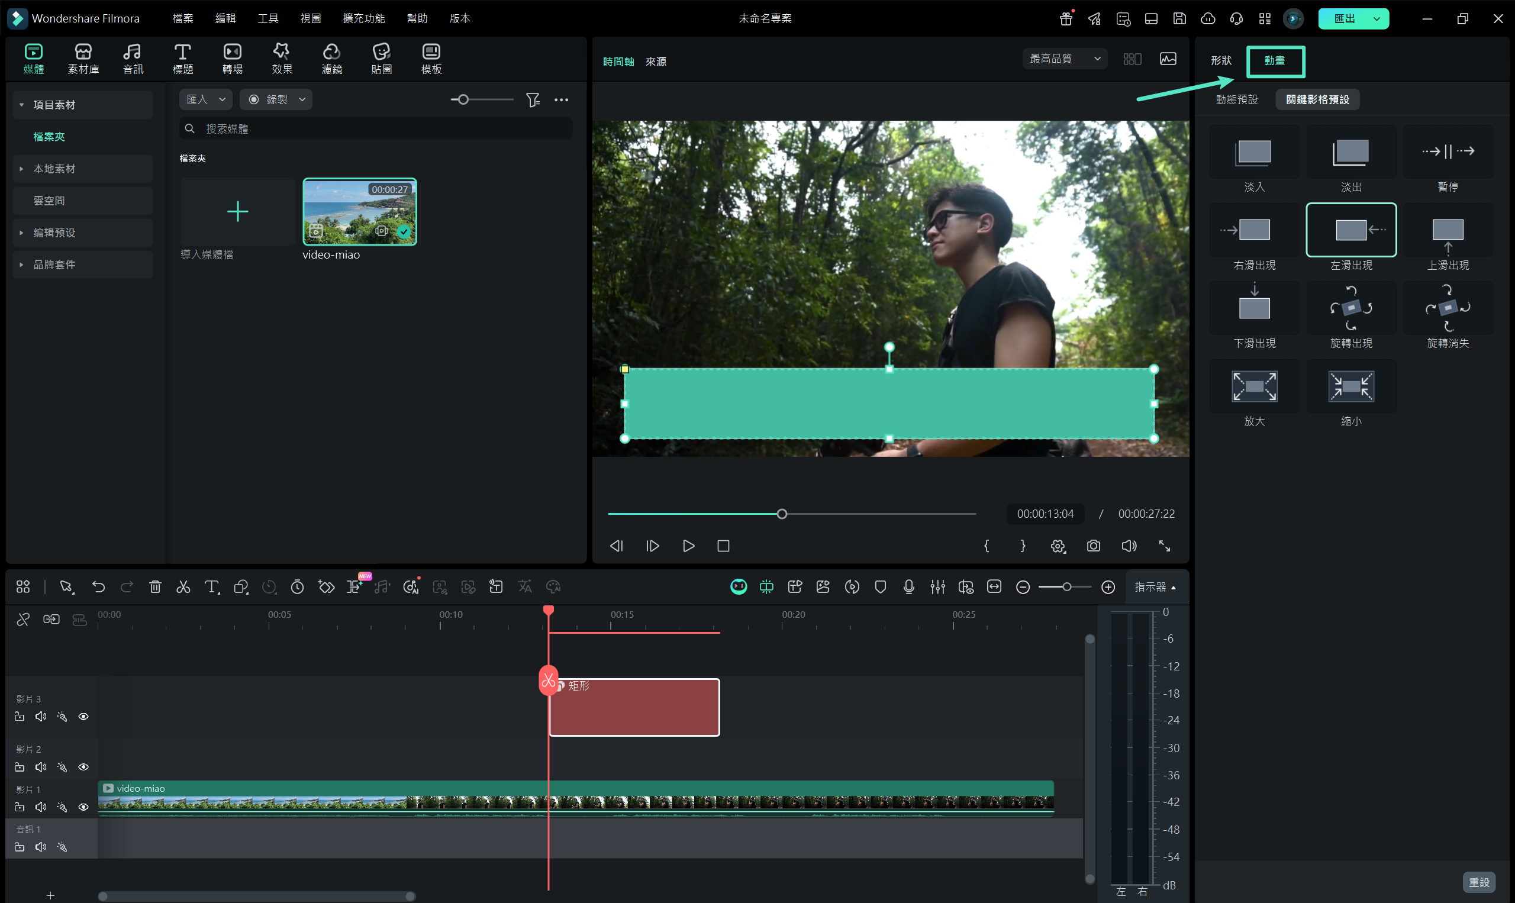The image size is (1515, 903).
Task: Open the 濾鏡 filters panel
Action: pos(331,59)
